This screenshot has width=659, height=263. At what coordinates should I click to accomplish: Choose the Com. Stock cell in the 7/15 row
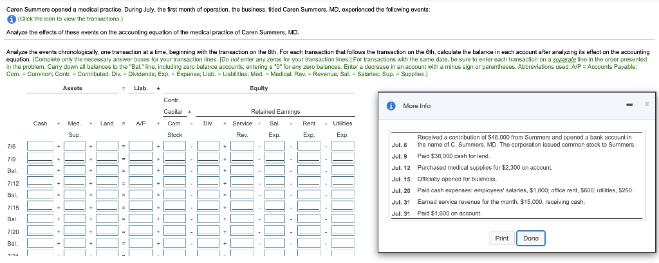click(x=175, y=206)
